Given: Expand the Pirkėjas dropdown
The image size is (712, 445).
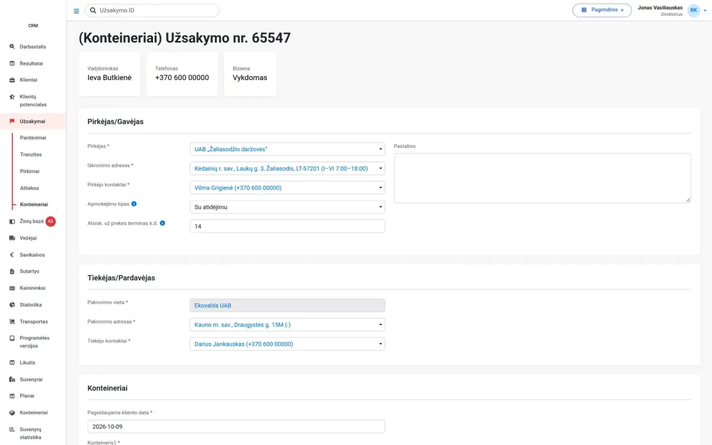Looking at the screenshot, I should pyautogui.click(x=287, y=149).
